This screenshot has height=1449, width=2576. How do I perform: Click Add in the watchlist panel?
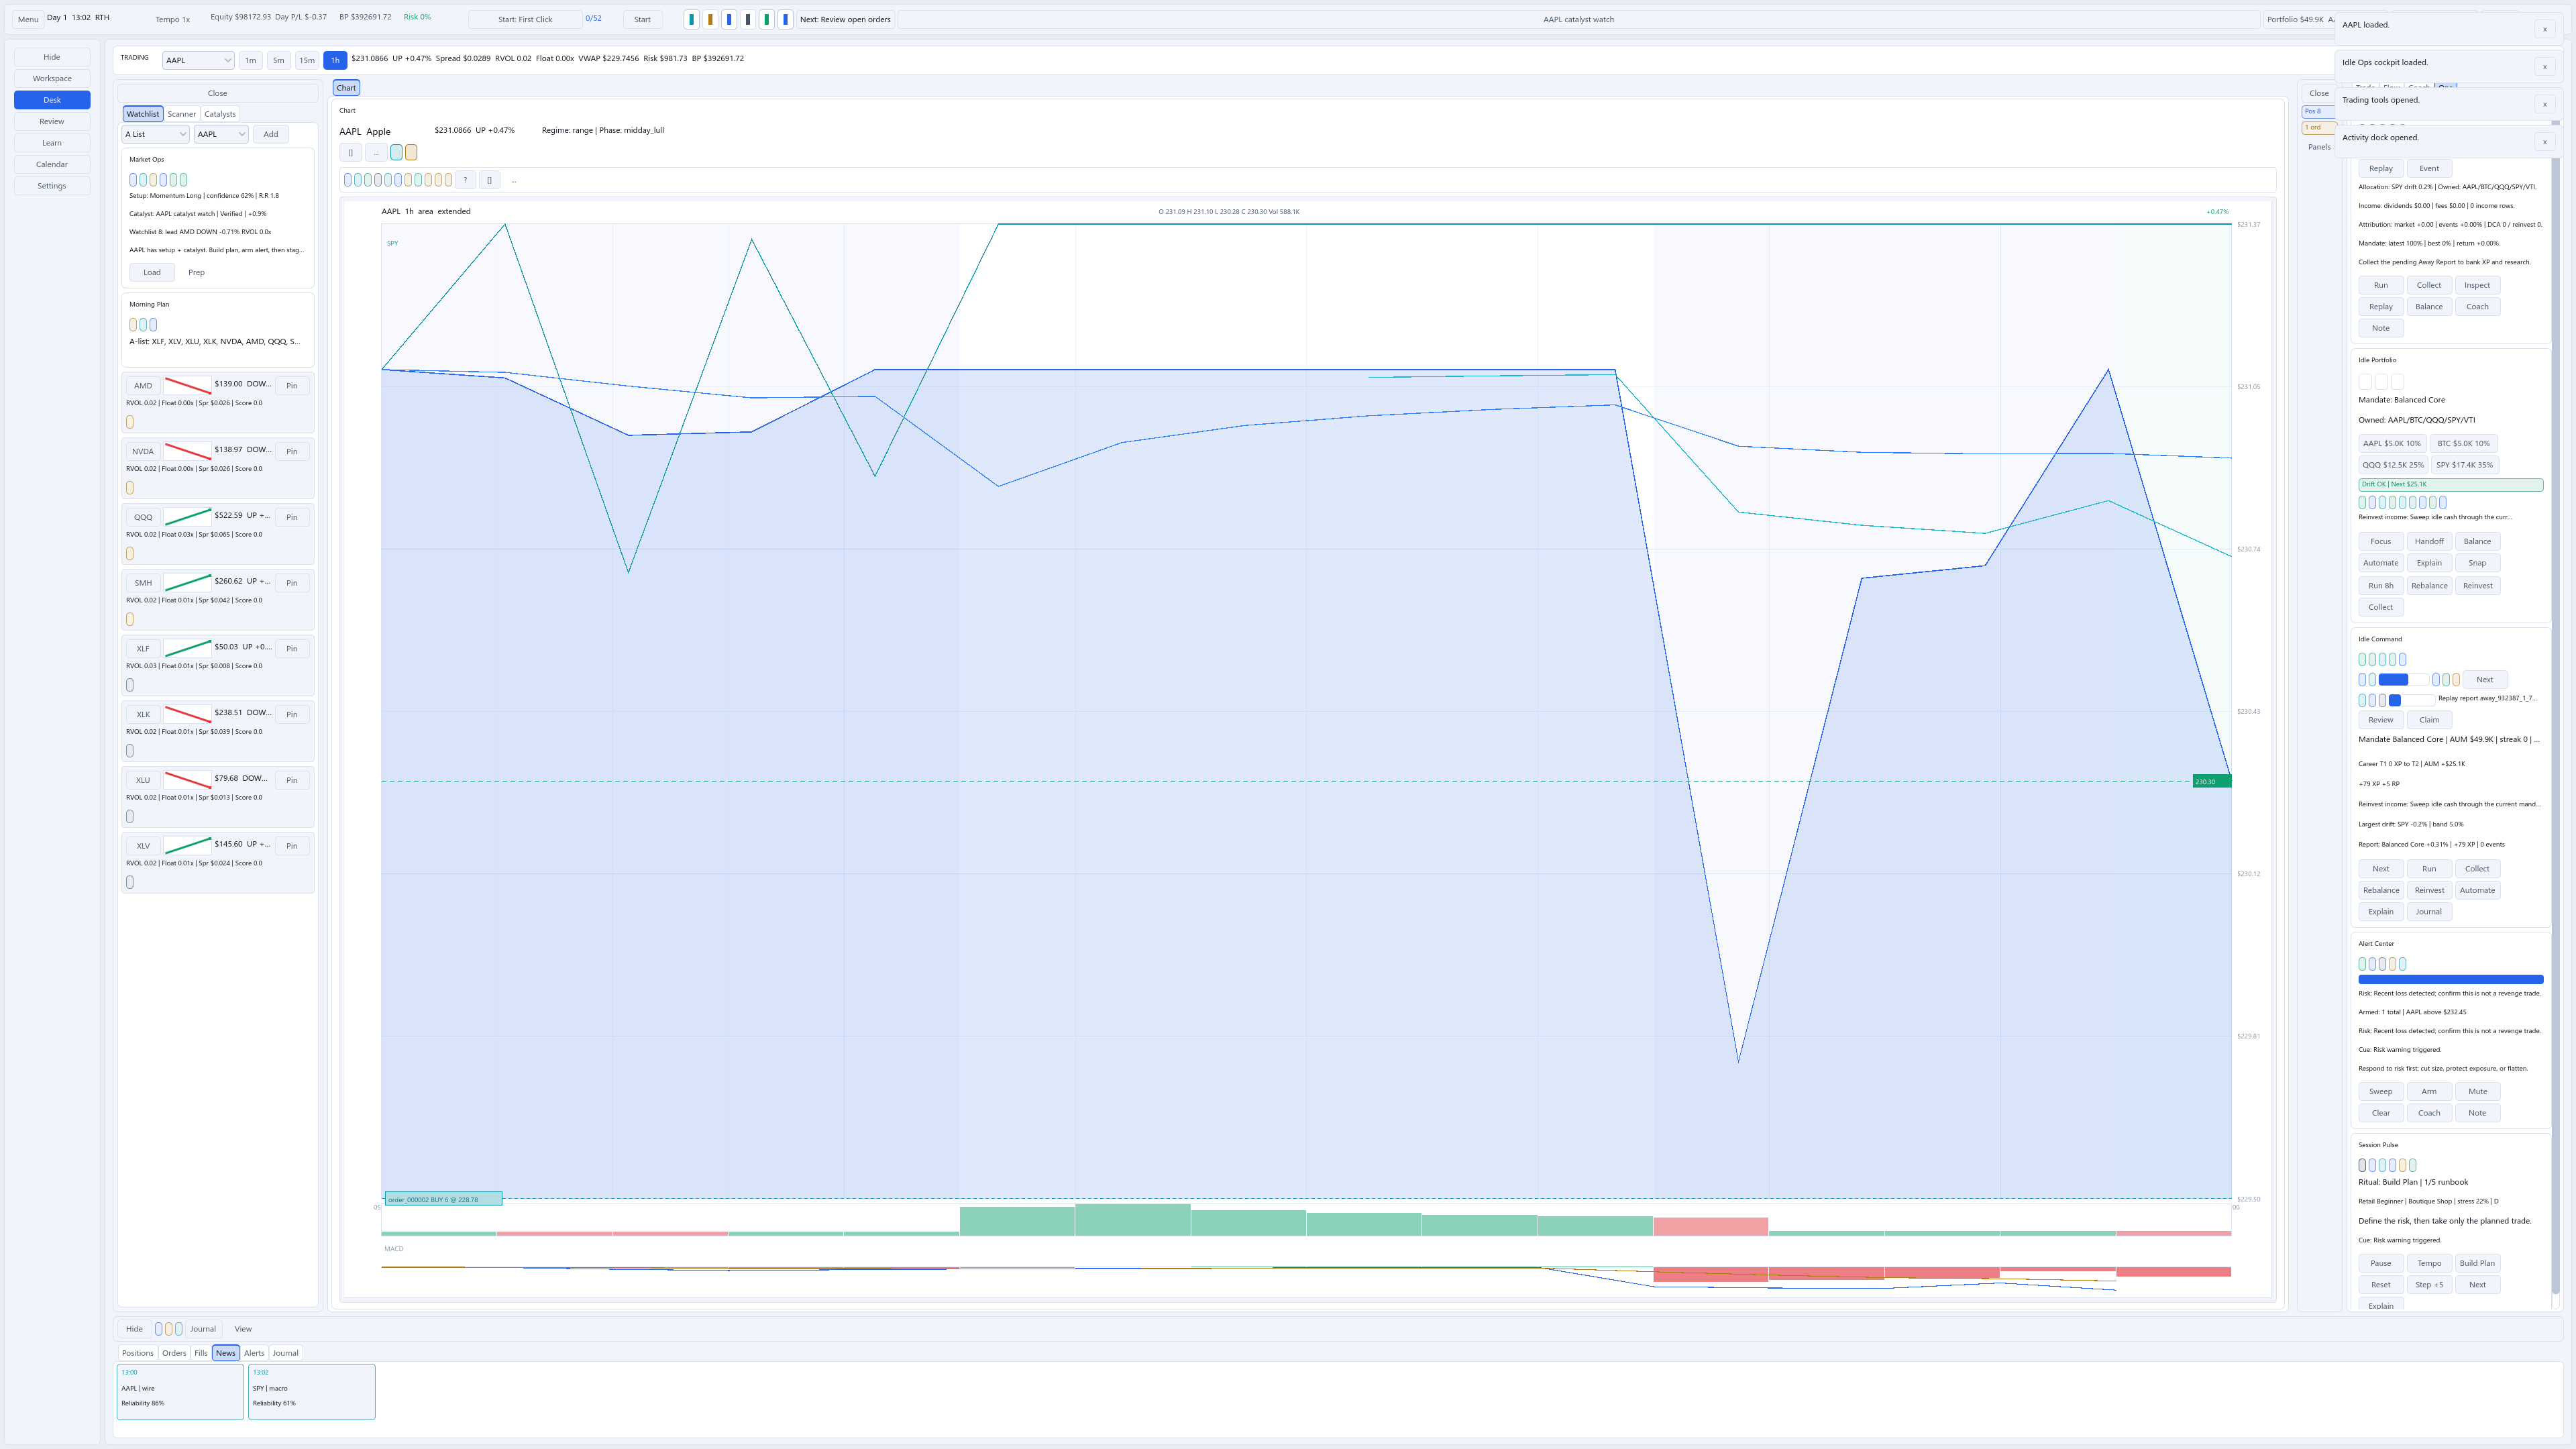[270, 134]
